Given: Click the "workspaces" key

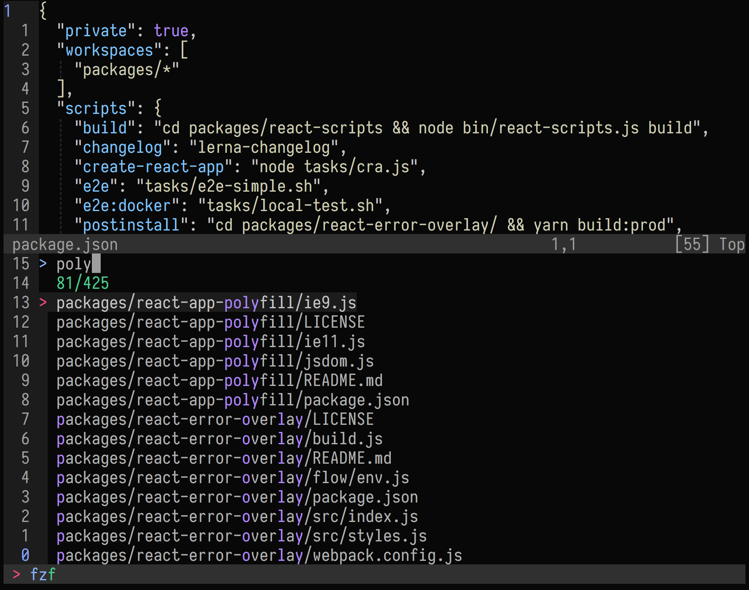Looking at the screenshot, I should click(x=109, y=50).
